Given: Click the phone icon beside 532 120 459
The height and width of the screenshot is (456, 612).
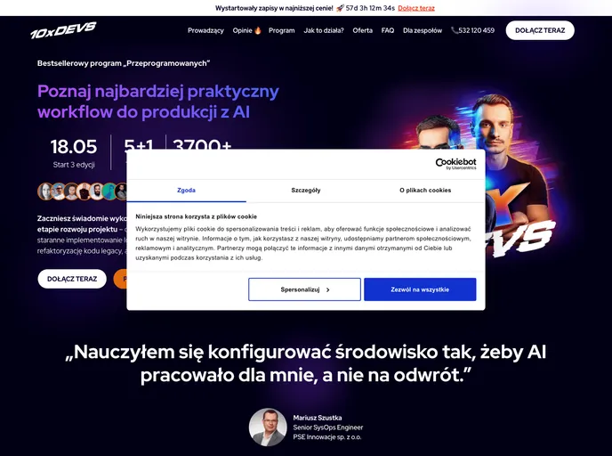Looking at the screenshot, I should 454,30.
